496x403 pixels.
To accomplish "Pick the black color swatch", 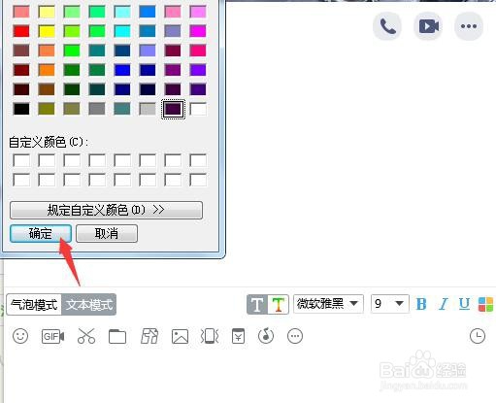I will pos(21,109).
